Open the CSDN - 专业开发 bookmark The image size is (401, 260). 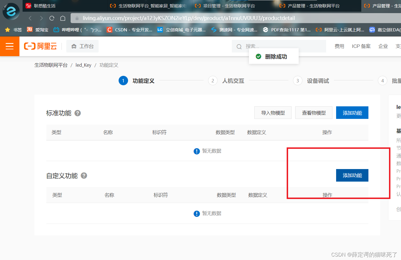pos(129,30)
